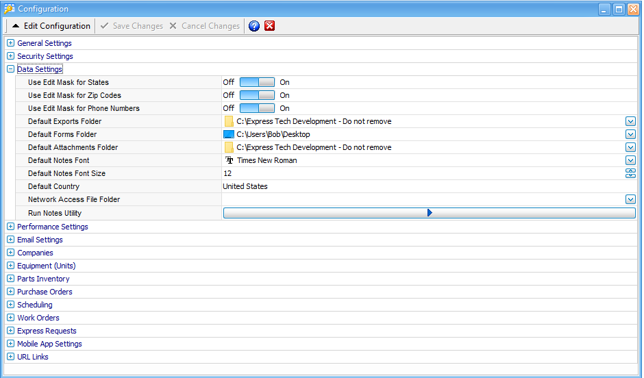Select the Work Orders label
The image size is (644, 378).
38,318
